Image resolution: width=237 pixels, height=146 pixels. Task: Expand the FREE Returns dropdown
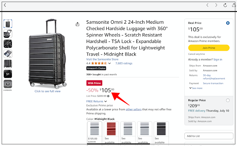106,102
